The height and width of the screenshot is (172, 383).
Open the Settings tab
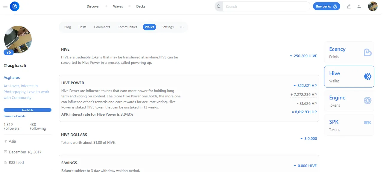tap(168, 27)
